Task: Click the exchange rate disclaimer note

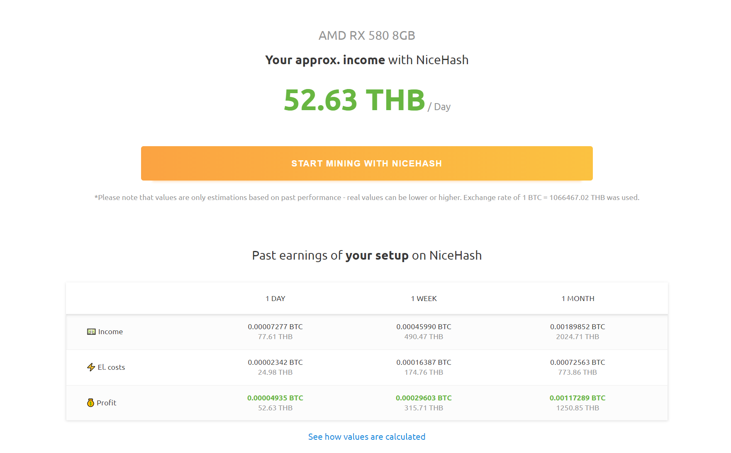Action: pyautogui.click(x=367, y=198)
